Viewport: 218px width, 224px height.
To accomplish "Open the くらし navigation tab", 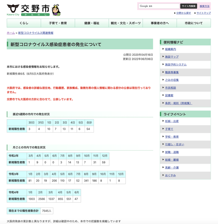I will pos(24,23).
